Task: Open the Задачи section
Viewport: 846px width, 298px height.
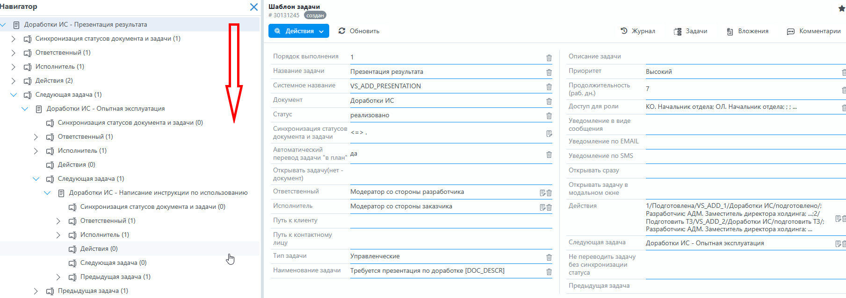Action: point(690,31)
